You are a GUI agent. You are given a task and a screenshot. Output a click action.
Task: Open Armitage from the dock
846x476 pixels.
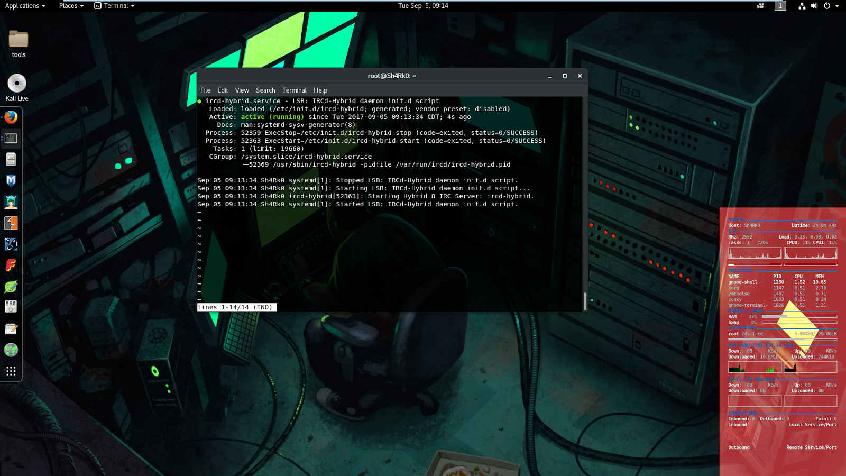[x=11, y=202]
